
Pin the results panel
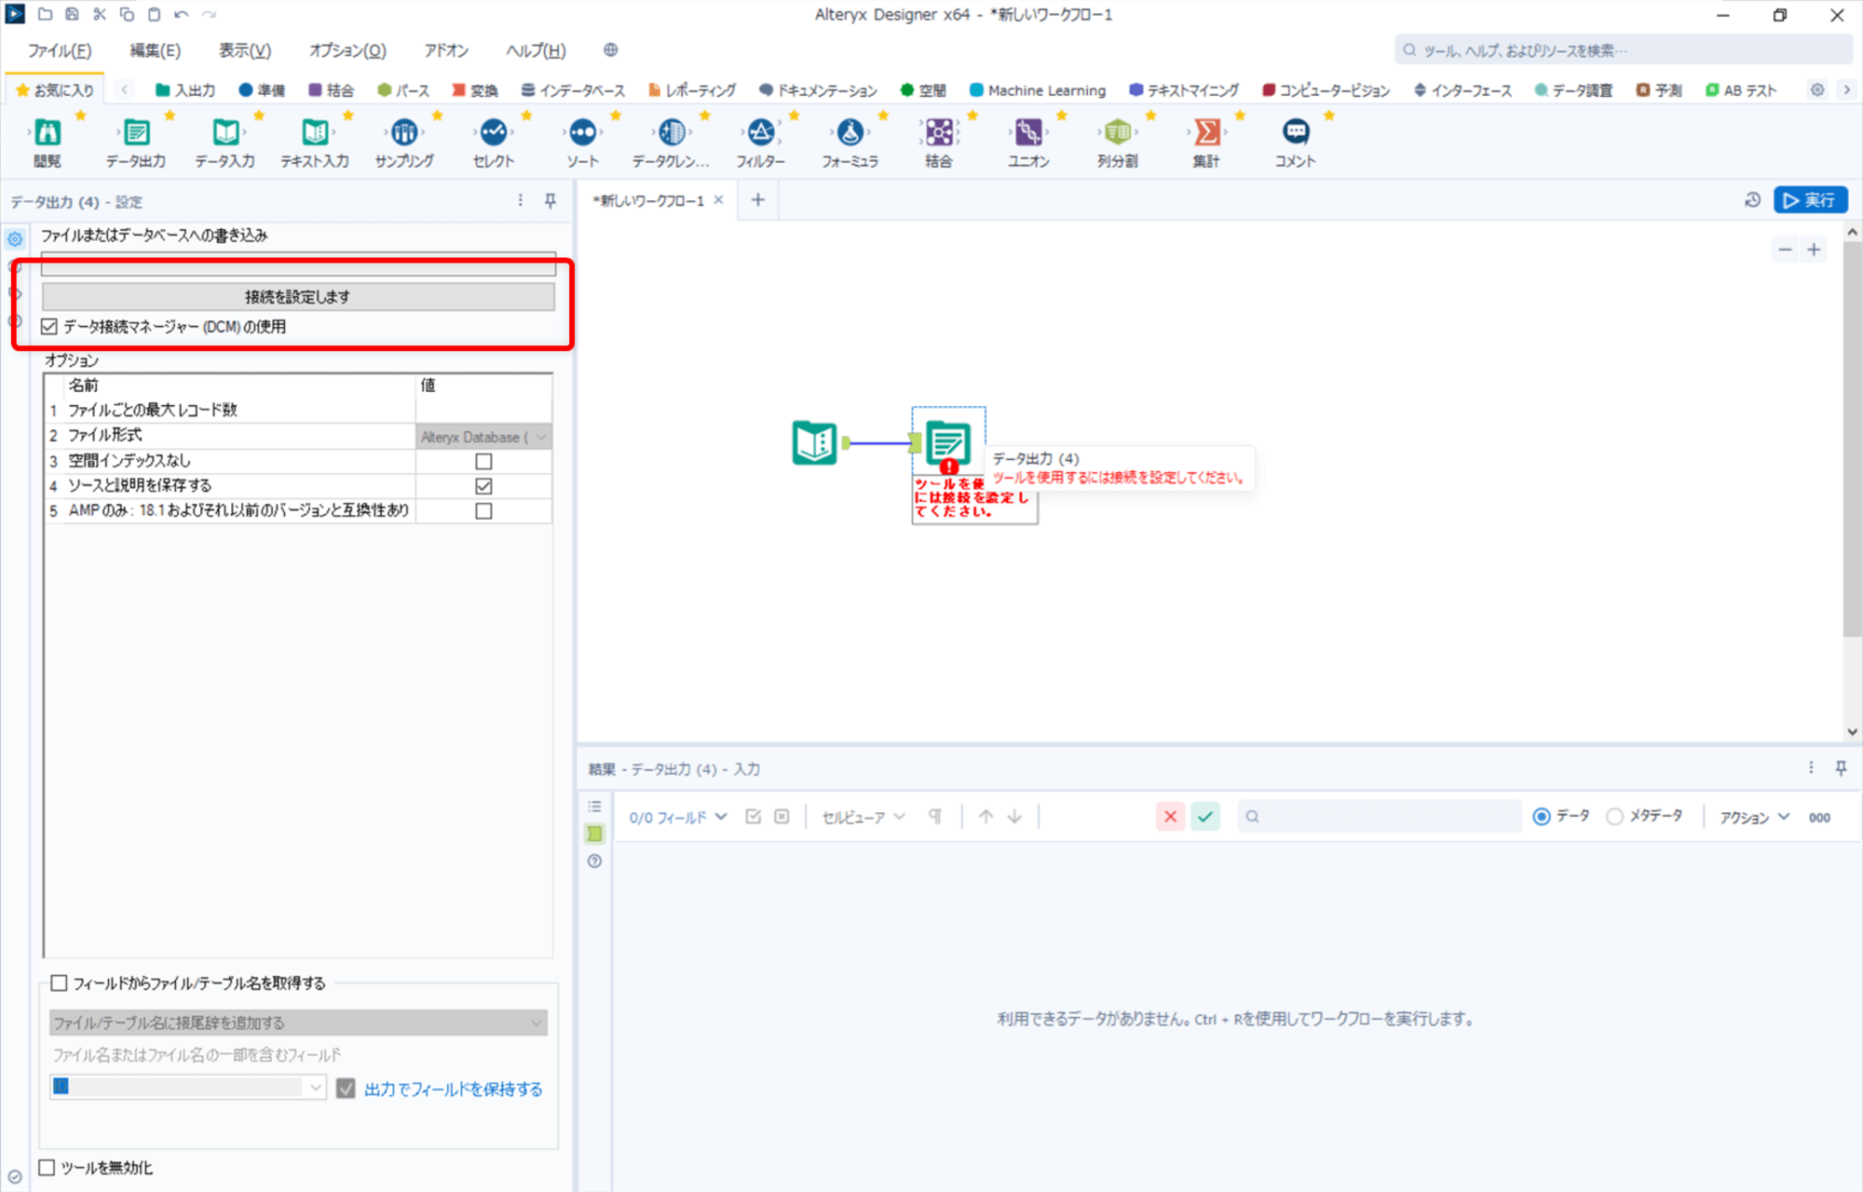click(1841, 768)
